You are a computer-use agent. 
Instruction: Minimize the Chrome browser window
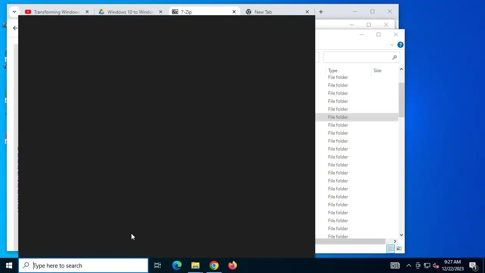click(355, 12)
